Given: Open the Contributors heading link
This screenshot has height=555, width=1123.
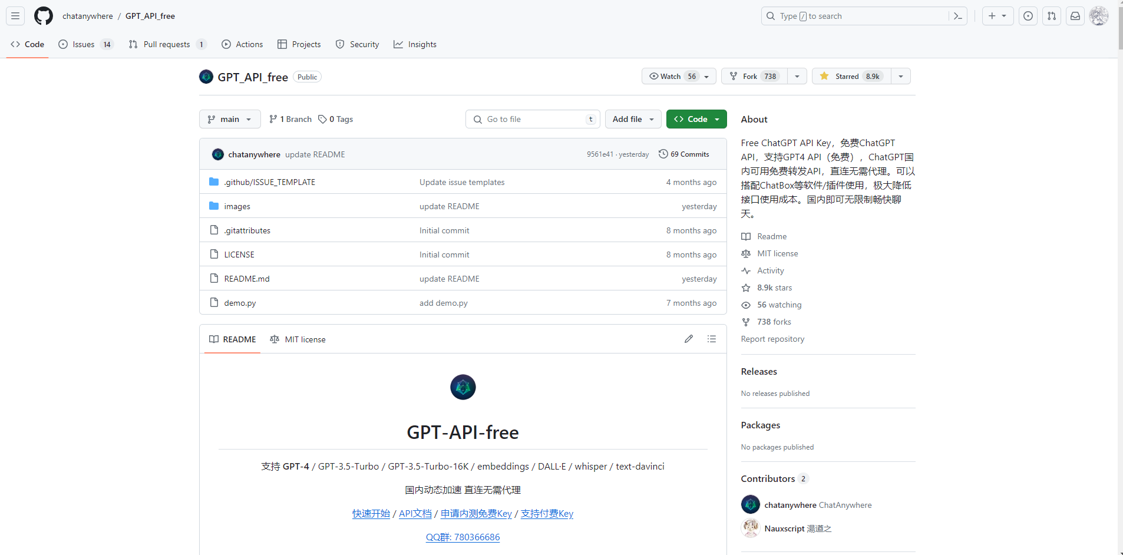Looking at the screenshot, I should pos(774,478).
